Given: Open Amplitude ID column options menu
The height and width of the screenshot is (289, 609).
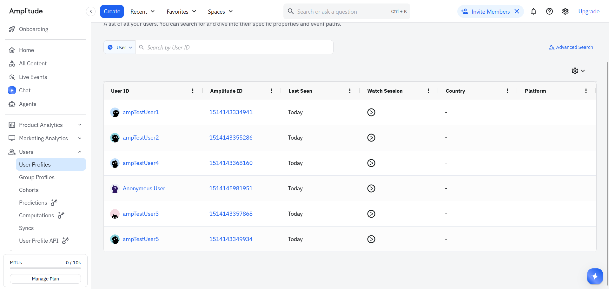Looking at the screenshot, I should tap(271, 91).
